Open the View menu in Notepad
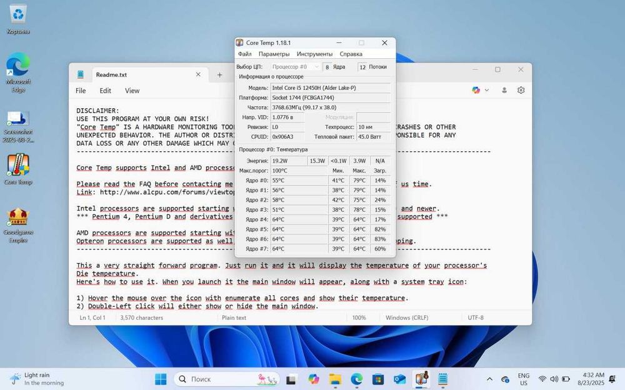This screenshot has width=625, height=390. pyautogui.click(x=132, y=91)
